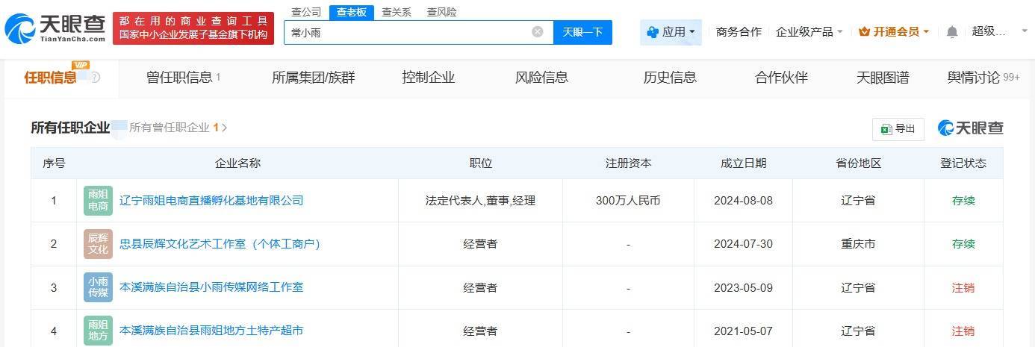Screen dimensions: 1035x347
Task: Expand the 企业级产品 dropdown
Action: [809, 32]
